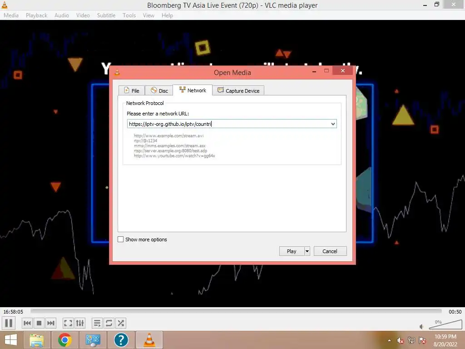Viewport: 465px width, 349px height.
Task: Click elapsed time 16:58:05 label
Action: pos(13,312)
